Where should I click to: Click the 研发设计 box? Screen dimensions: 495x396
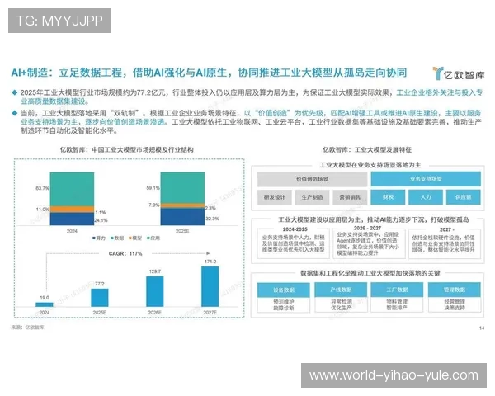pos(274,197)
